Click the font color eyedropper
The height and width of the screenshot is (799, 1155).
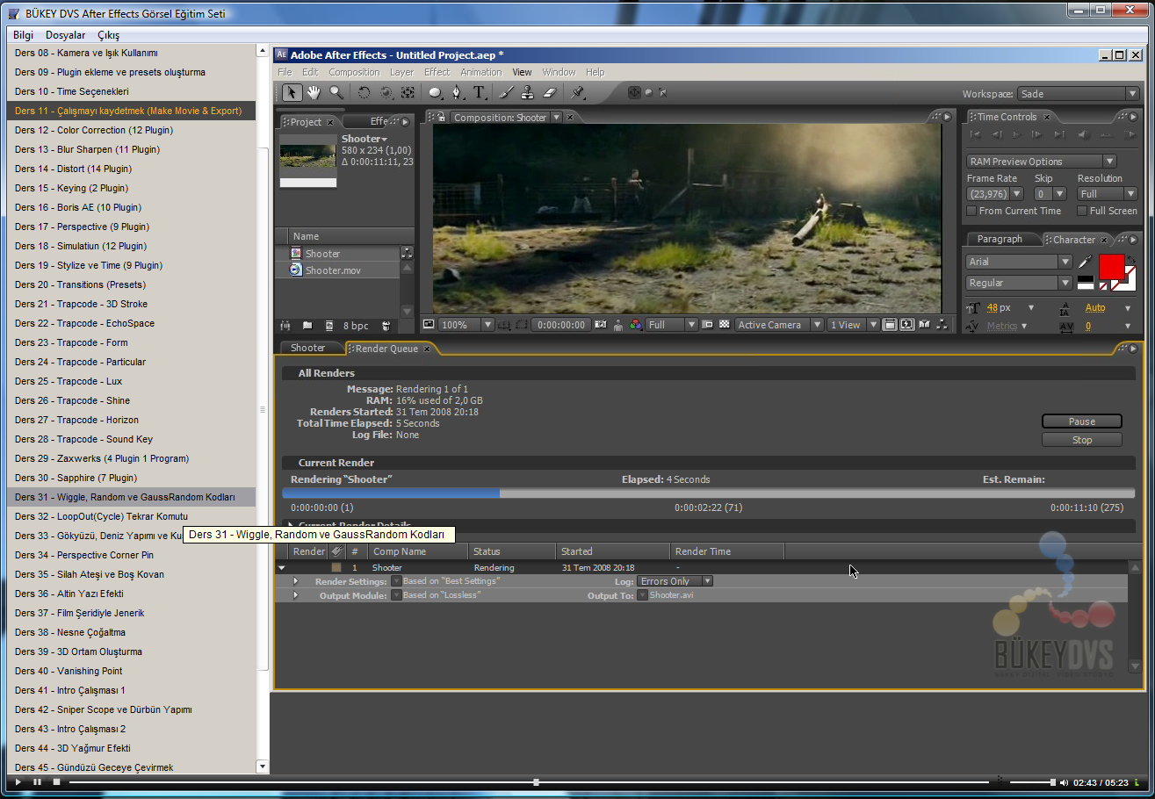(x=1085, y=262)
